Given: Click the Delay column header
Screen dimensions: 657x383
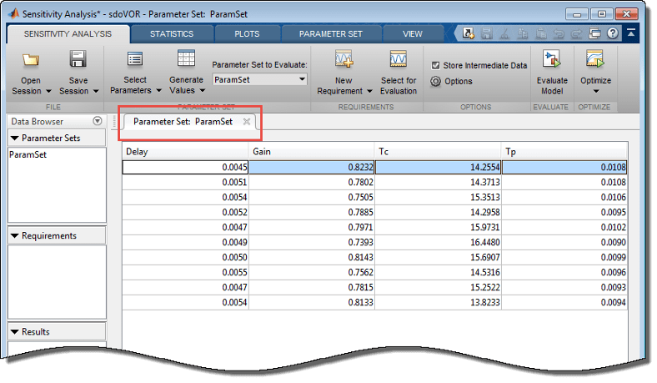Looking at the screenshot, I should [x=185, y=151].
